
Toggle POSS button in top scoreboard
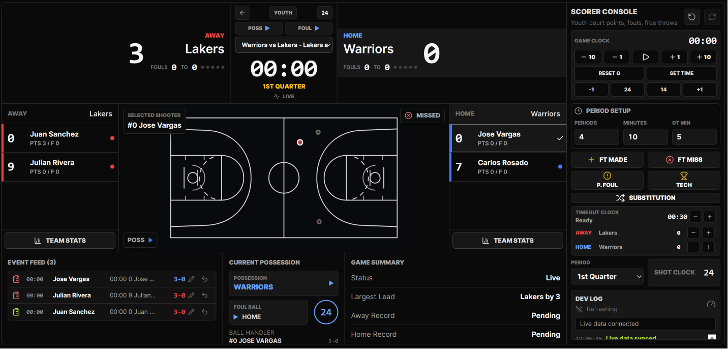point(259,28)
